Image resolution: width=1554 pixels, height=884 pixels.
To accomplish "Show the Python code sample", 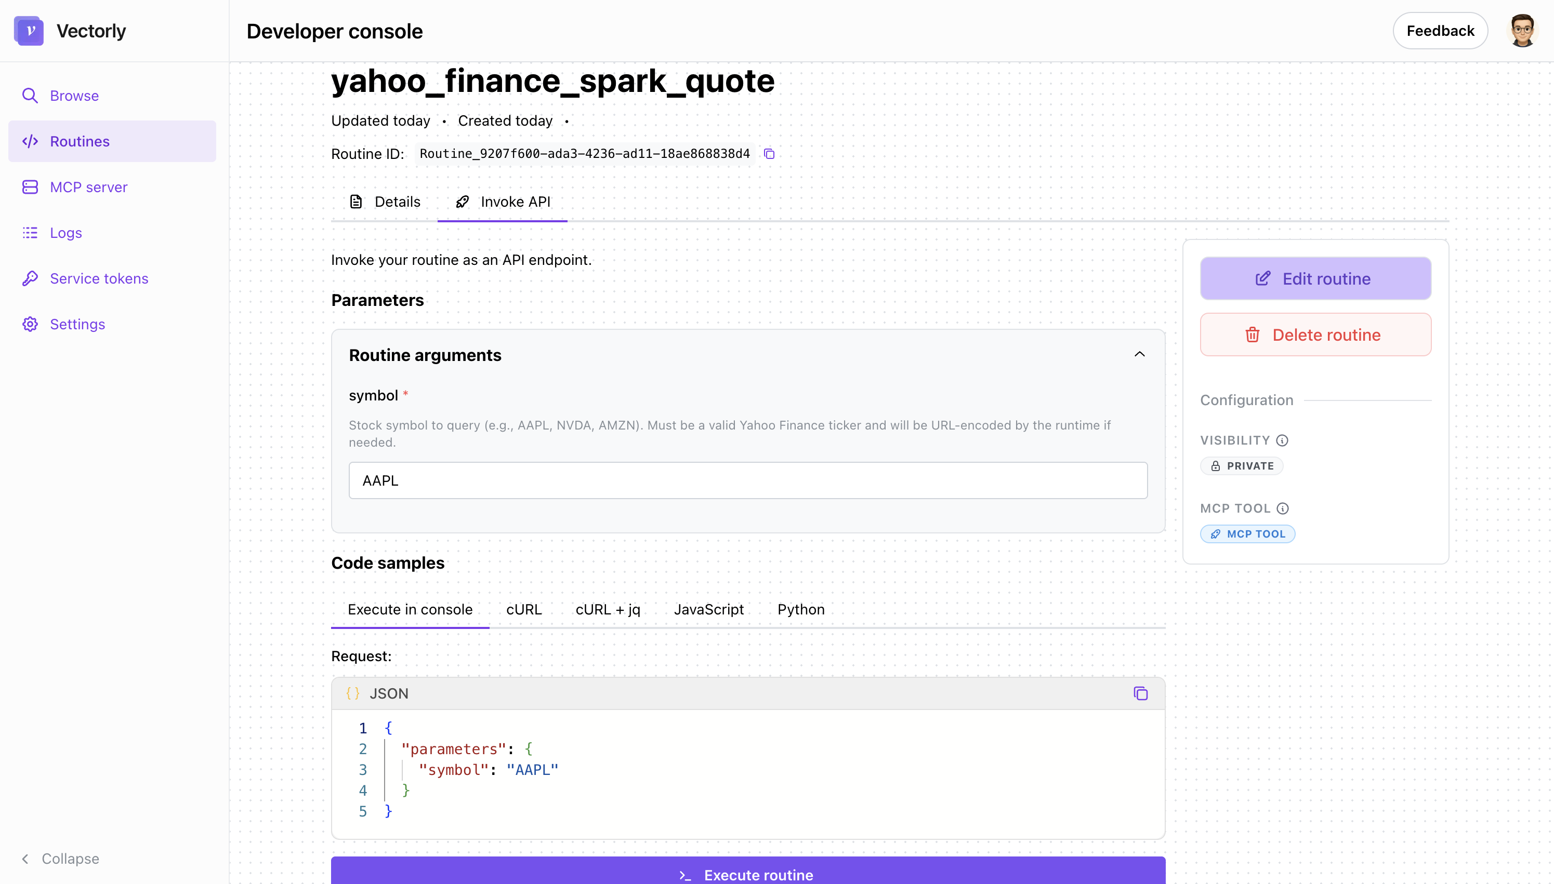I will pyautogui.click(x=801, y=609).
